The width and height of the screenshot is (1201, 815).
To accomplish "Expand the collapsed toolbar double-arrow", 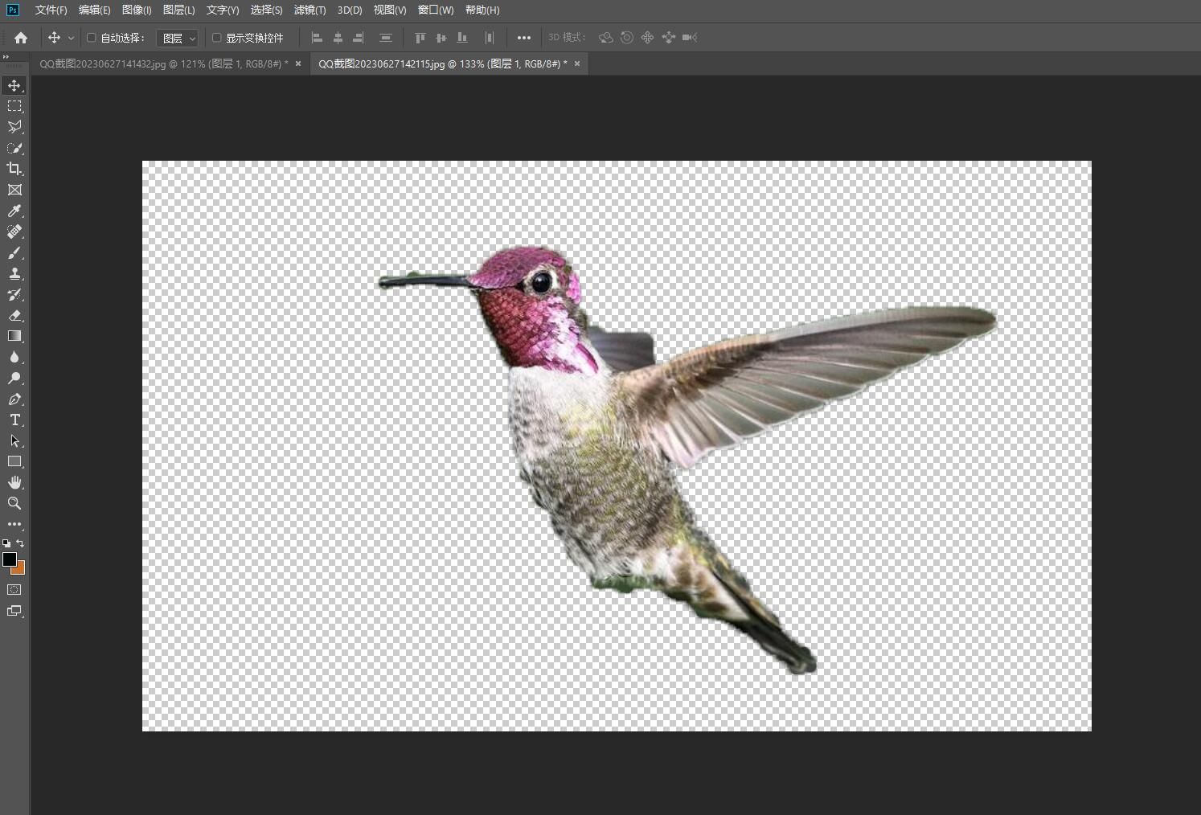I will coord(6,56).
